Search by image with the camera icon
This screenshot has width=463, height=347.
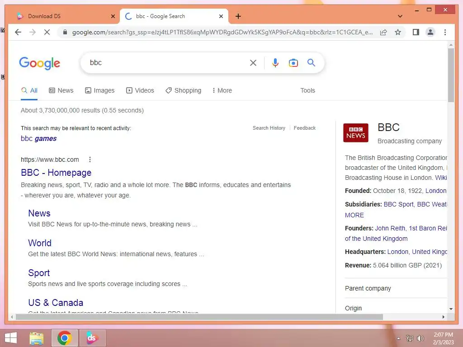click(x=293, y=62)
